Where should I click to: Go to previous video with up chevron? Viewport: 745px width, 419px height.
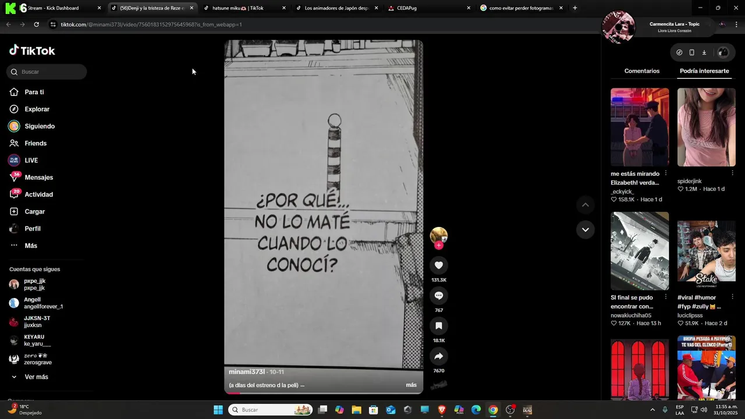pos(586,205)
